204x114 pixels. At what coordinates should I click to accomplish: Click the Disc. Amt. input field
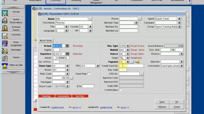pyautogui.click(x=165, y=50)
